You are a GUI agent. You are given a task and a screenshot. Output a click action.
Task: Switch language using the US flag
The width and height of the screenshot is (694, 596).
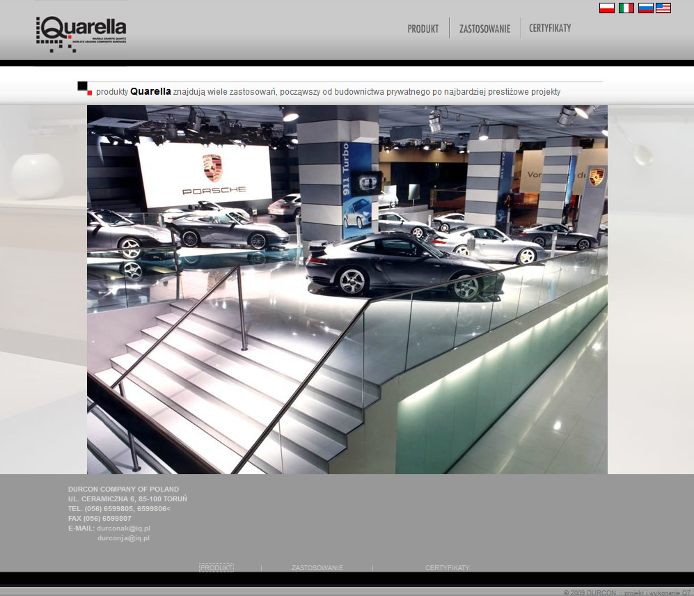click(663, 8)
